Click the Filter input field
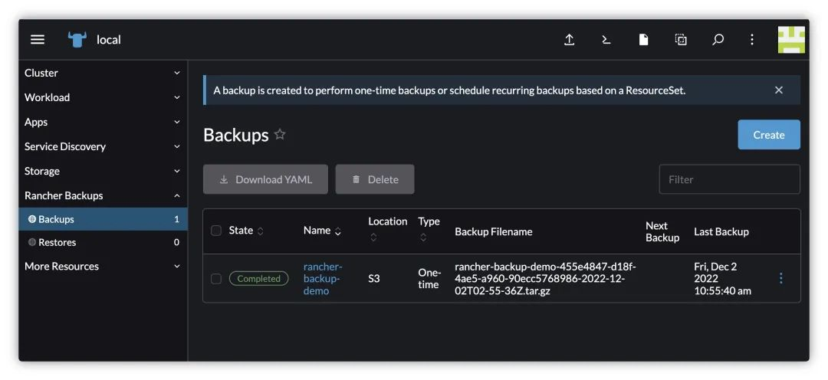Viewport: 828px width, 380px height. pyautogui.click(x=730, y=179)
